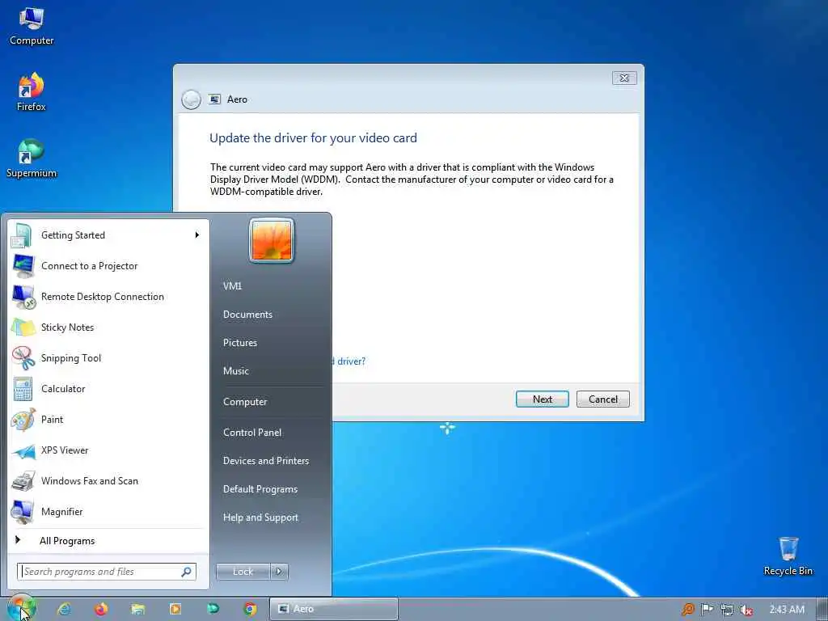Image resolution: width=828 pixels, height=621 pixels.
Task: Select the Supermium desktop shortcut
Action: coord(32,158)
